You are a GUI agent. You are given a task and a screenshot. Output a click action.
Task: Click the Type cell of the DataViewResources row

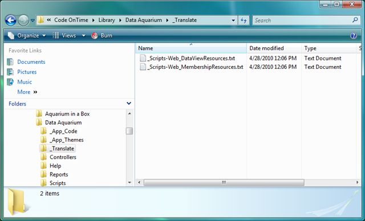323,58
